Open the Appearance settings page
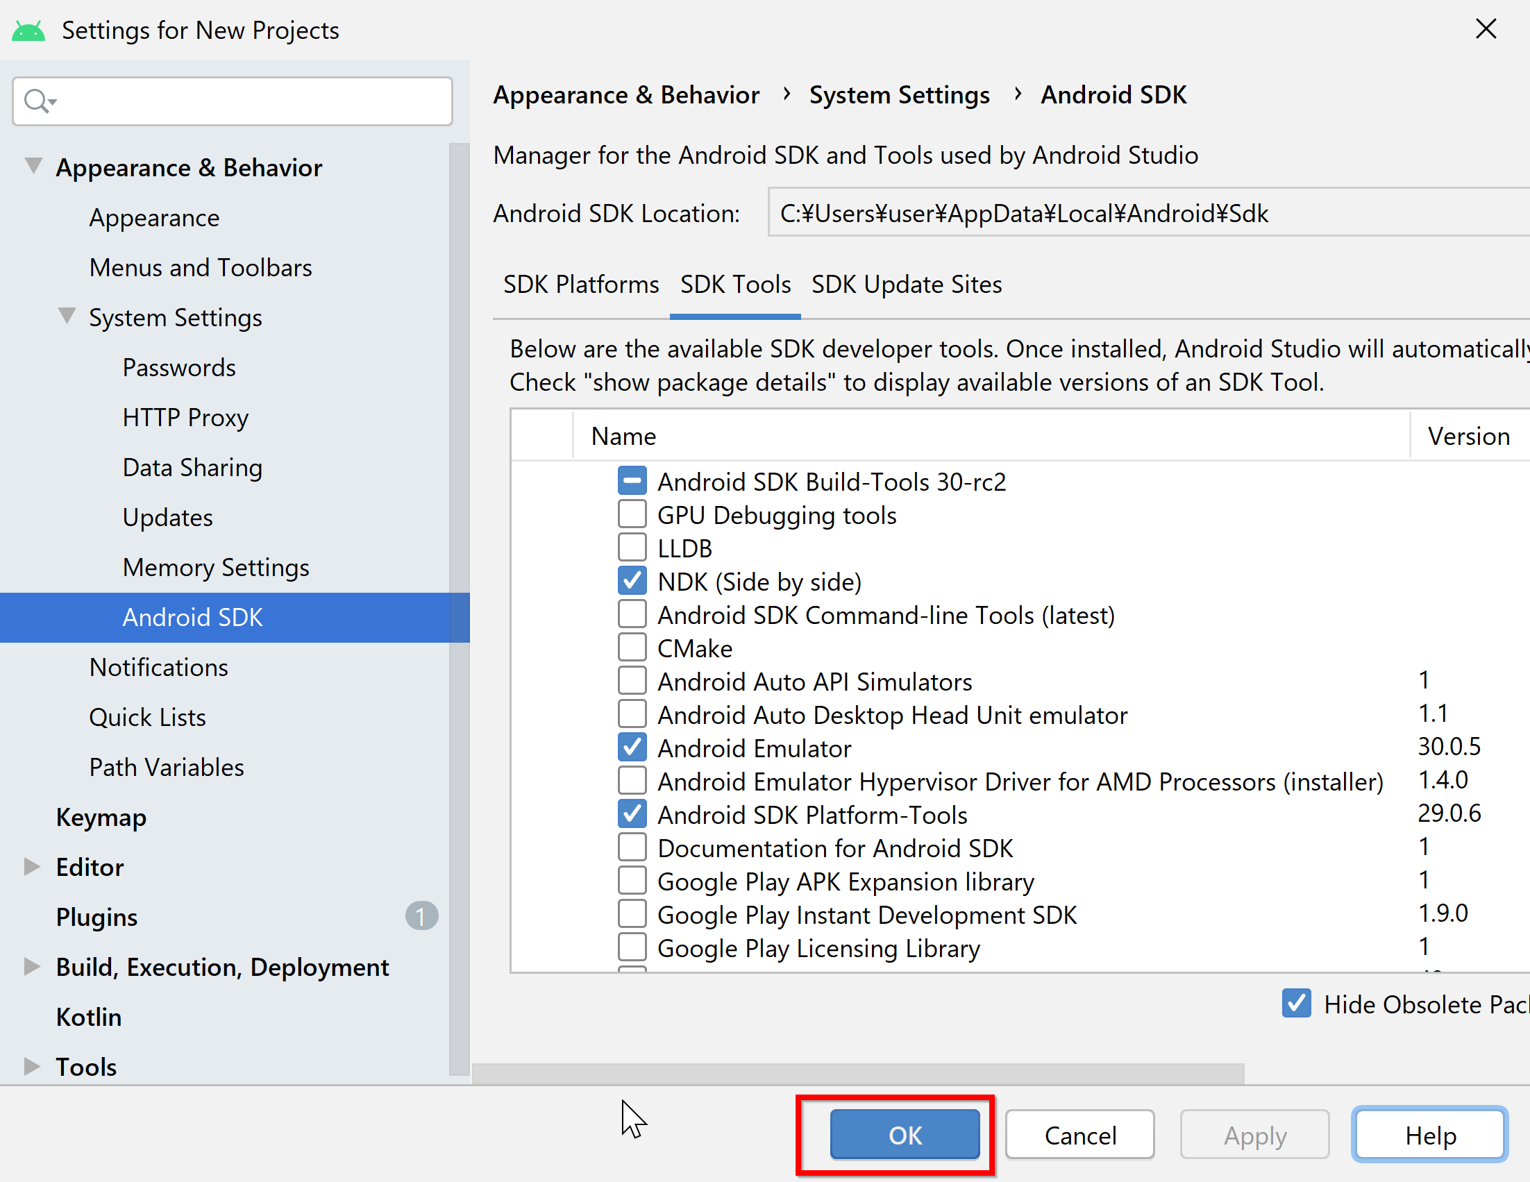Screen dimensions: 1530x1182 tap(154, 218)
